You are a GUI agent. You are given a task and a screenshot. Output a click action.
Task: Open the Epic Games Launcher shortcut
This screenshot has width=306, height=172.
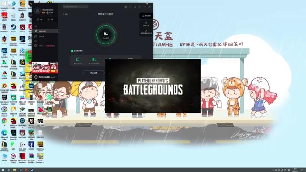4,99
